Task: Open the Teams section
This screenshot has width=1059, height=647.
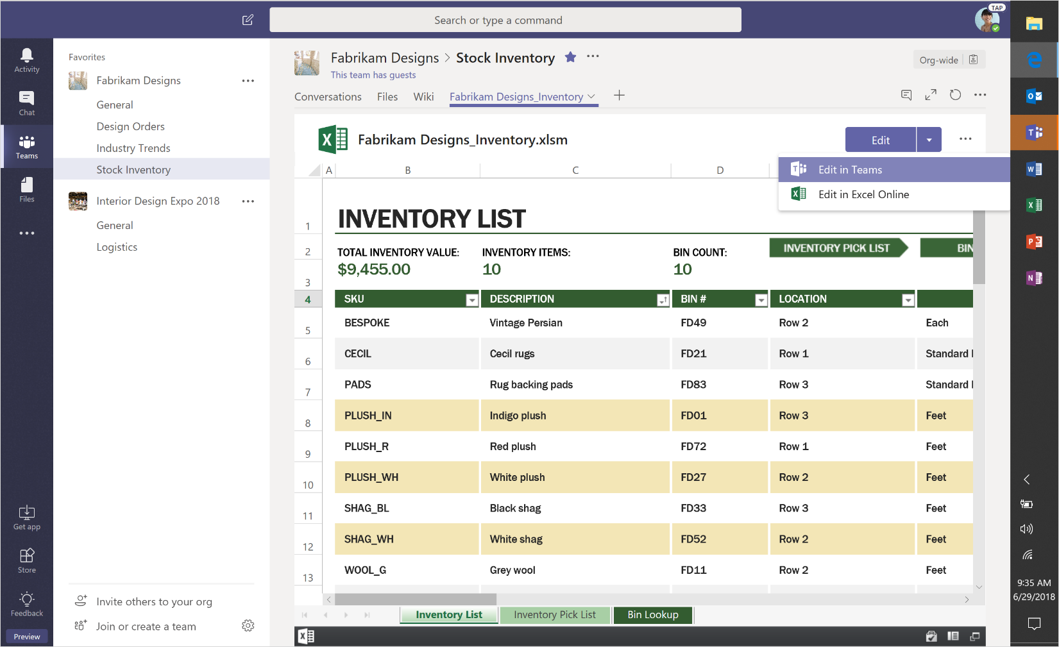Action: (x=27, y=147)
